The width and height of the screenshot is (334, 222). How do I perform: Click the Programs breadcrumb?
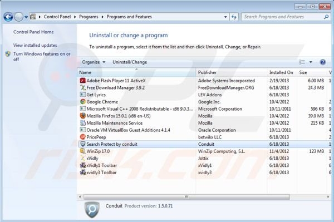(x=89, y=17)
